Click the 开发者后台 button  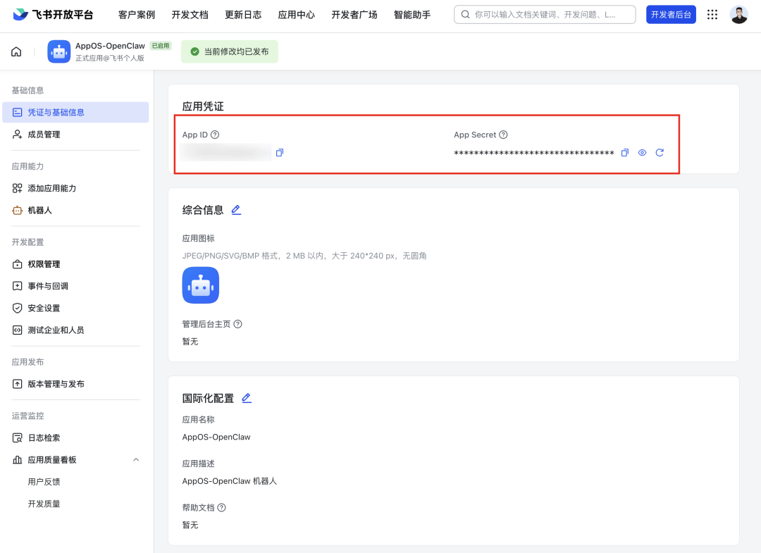point(671,14)
